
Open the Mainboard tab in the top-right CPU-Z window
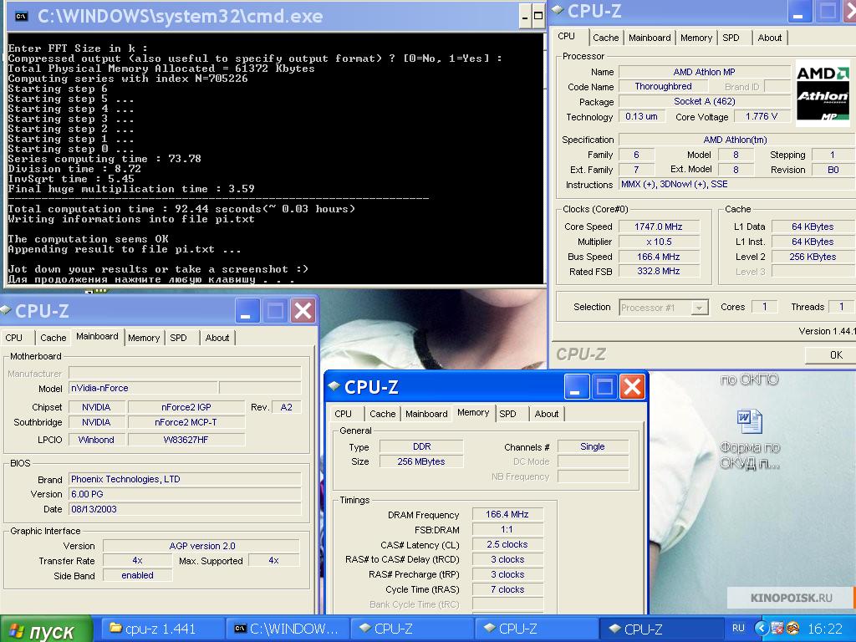650,38
